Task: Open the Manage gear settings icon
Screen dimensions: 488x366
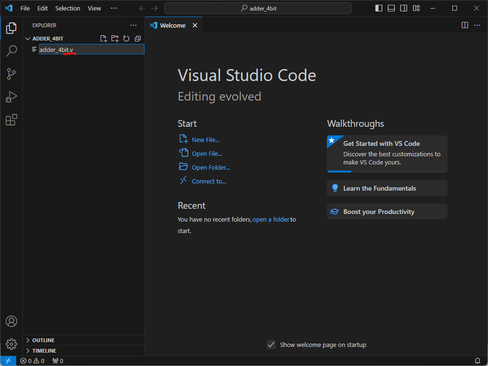Action: pos(11,344)
